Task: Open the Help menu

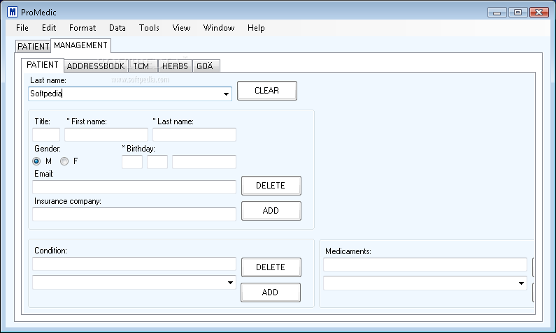Action: coord(256,28)
